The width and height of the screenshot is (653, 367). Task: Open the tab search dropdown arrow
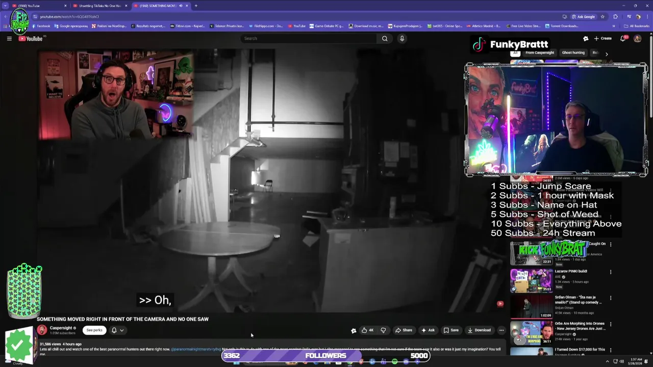[x=6, y=6]
